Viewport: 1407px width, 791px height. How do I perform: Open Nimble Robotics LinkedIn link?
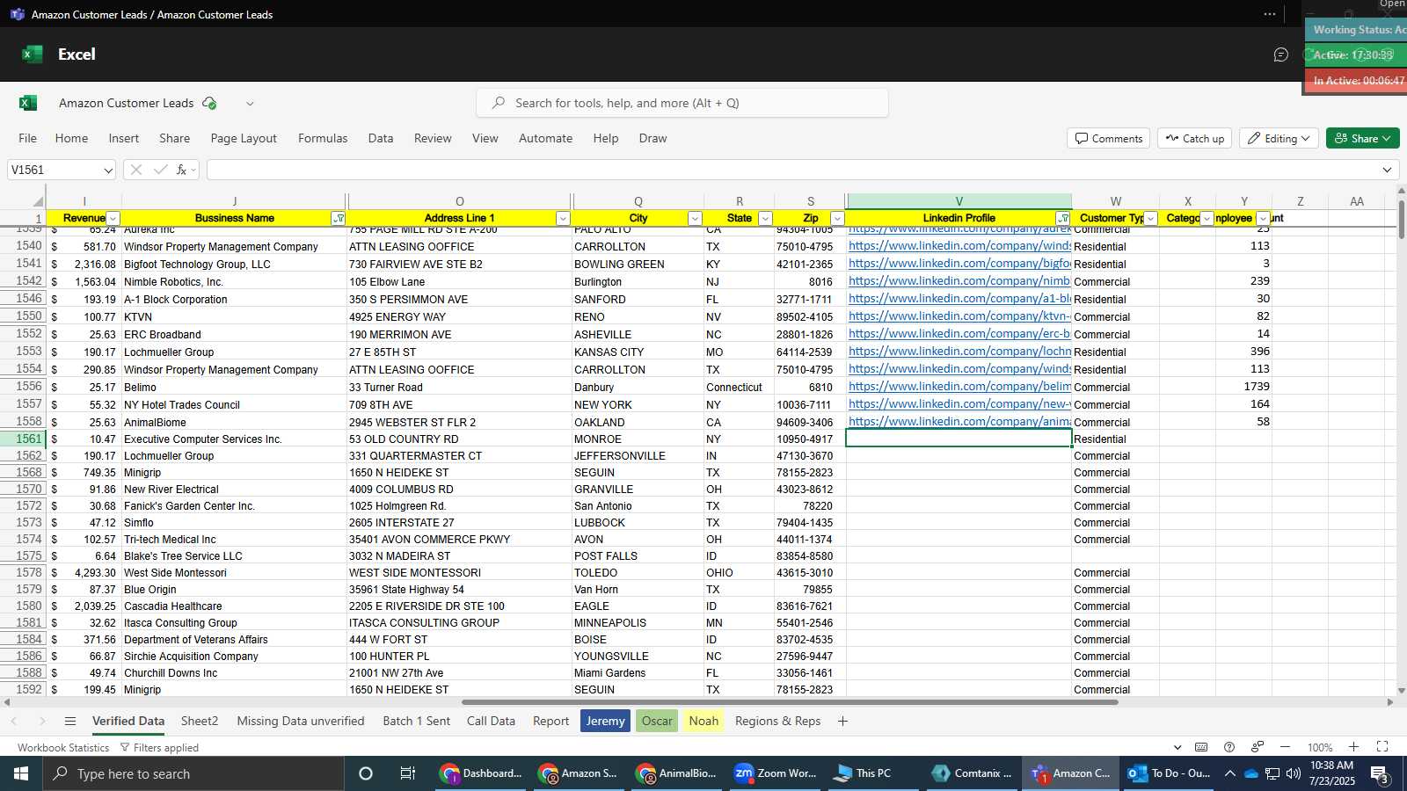click(x=959, y=281)
